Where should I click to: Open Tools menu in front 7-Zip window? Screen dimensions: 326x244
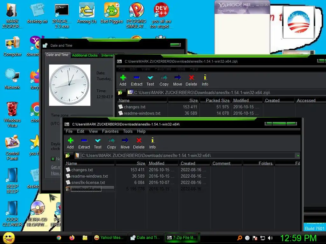pos(128,131)
